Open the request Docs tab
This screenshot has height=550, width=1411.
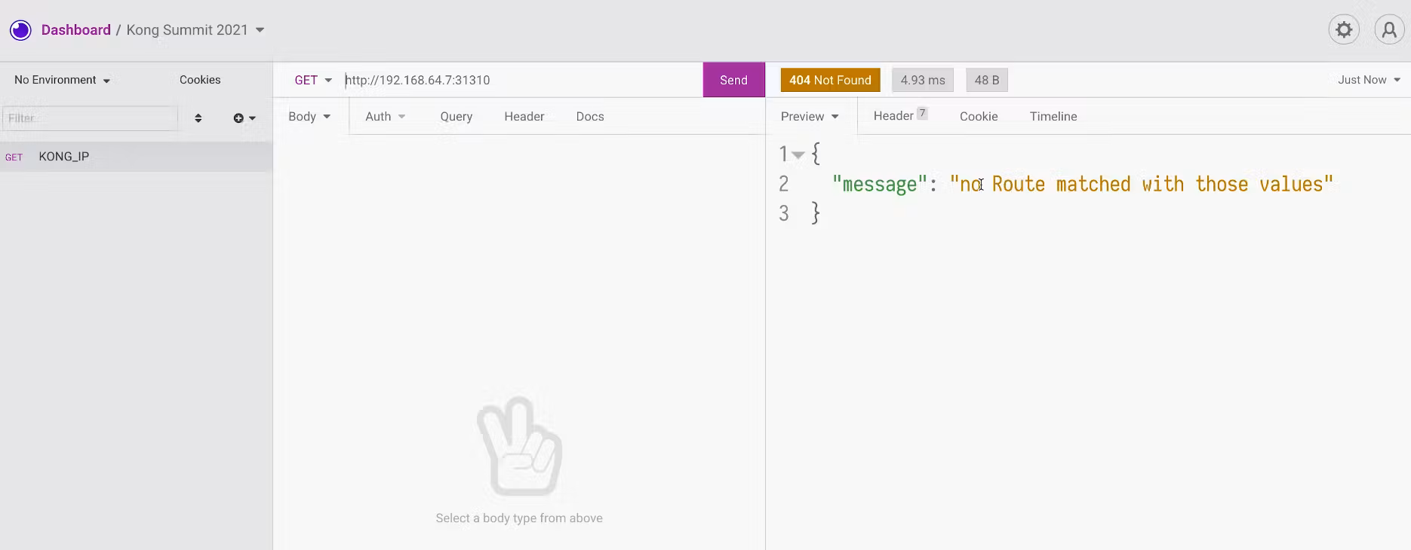click(x=589, y=117)
